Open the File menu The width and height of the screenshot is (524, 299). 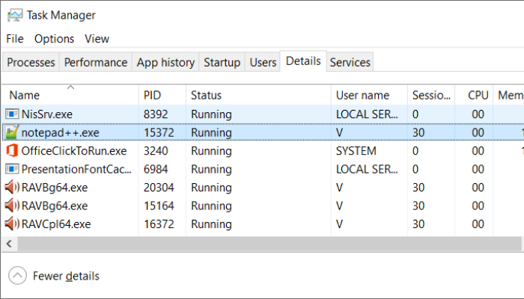pyautogui.click(x=15, y=39)
